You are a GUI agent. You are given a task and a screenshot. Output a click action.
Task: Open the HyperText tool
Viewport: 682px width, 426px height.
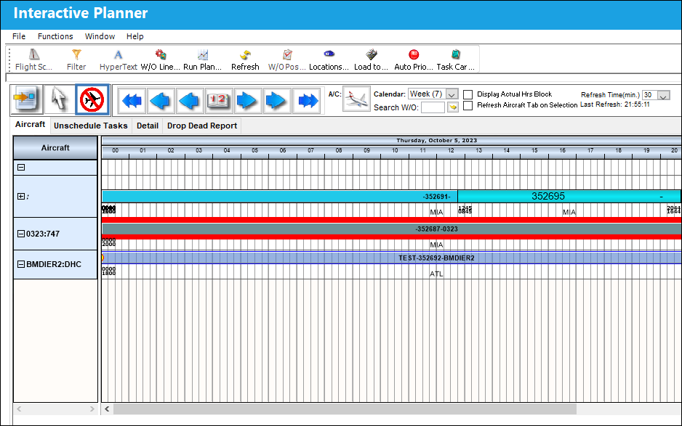pos(119,60)
